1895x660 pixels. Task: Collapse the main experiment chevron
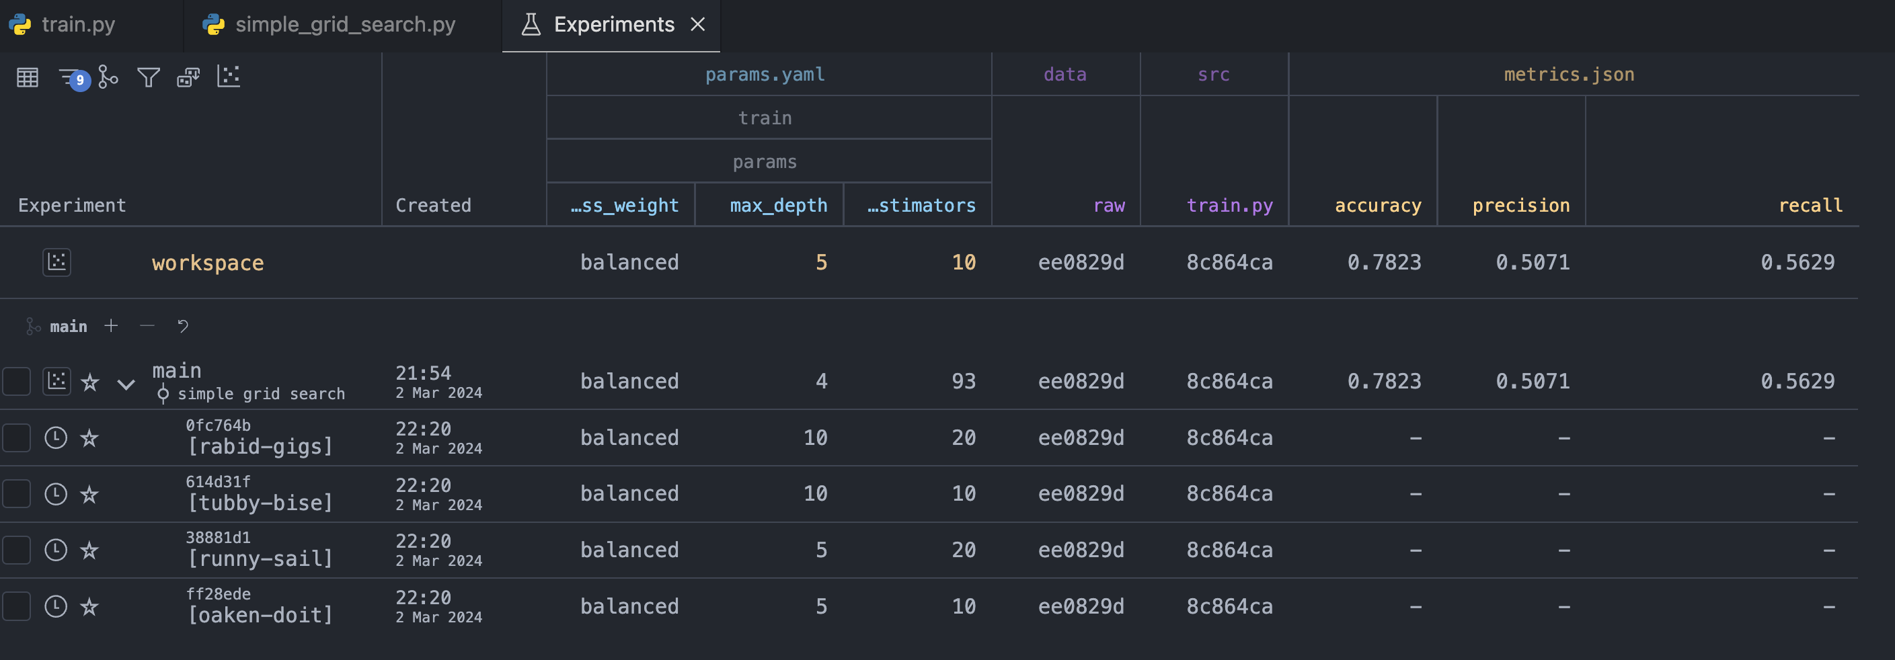click(126, 384)
